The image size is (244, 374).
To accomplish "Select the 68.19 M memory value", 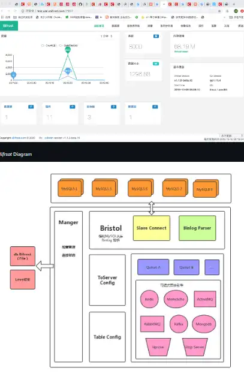I will (x=185, y=47).
